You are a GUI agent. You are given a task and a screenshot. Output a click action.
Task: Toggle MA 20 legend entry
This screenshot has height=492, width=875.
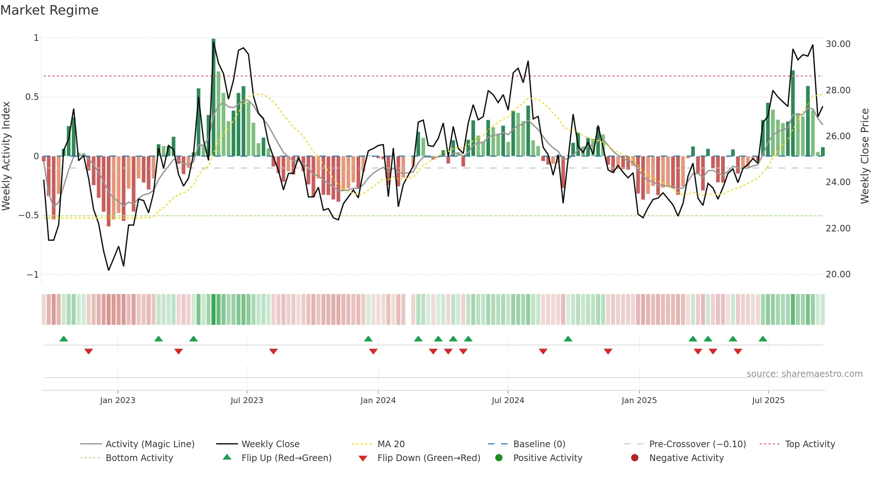pos(378,444)
